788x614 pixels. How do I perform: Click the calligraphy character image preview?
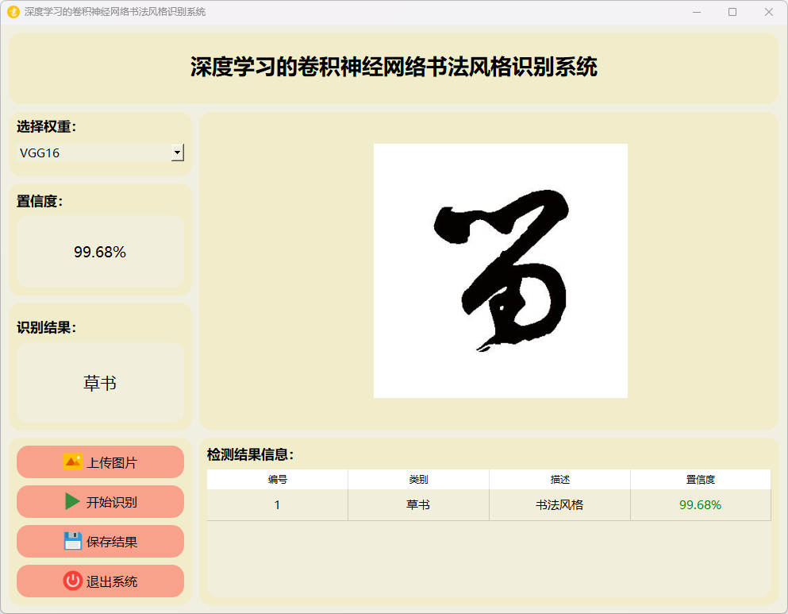coord(500,271)
